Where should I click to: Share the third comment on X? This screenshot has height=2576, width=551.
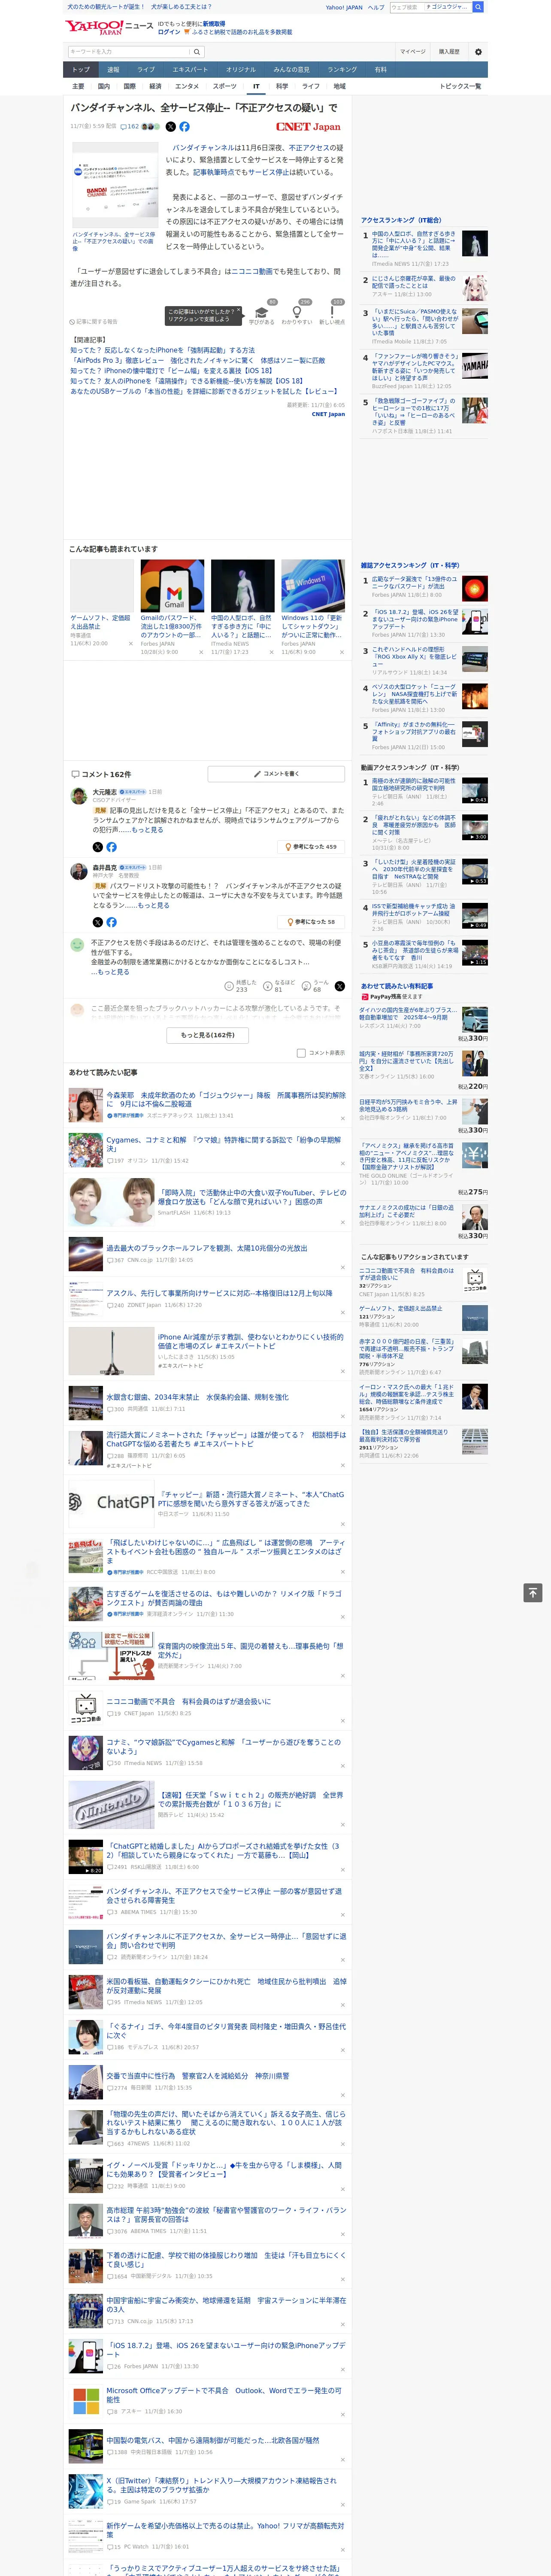click(x=340, y=986)
